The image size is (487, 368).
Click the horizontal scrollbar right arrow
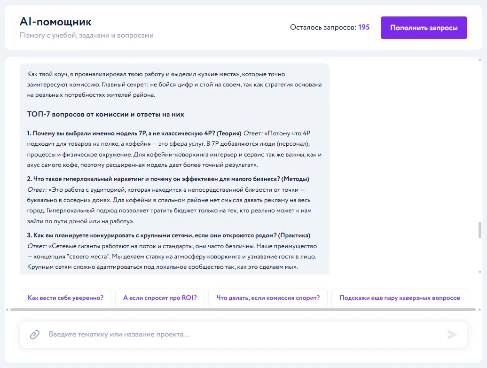(x=480, y=310)
